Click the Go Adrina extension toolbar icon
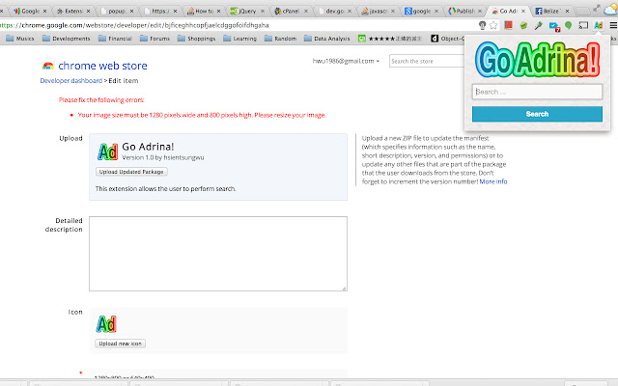Screen dimensions: 618x386 point(599,25)
